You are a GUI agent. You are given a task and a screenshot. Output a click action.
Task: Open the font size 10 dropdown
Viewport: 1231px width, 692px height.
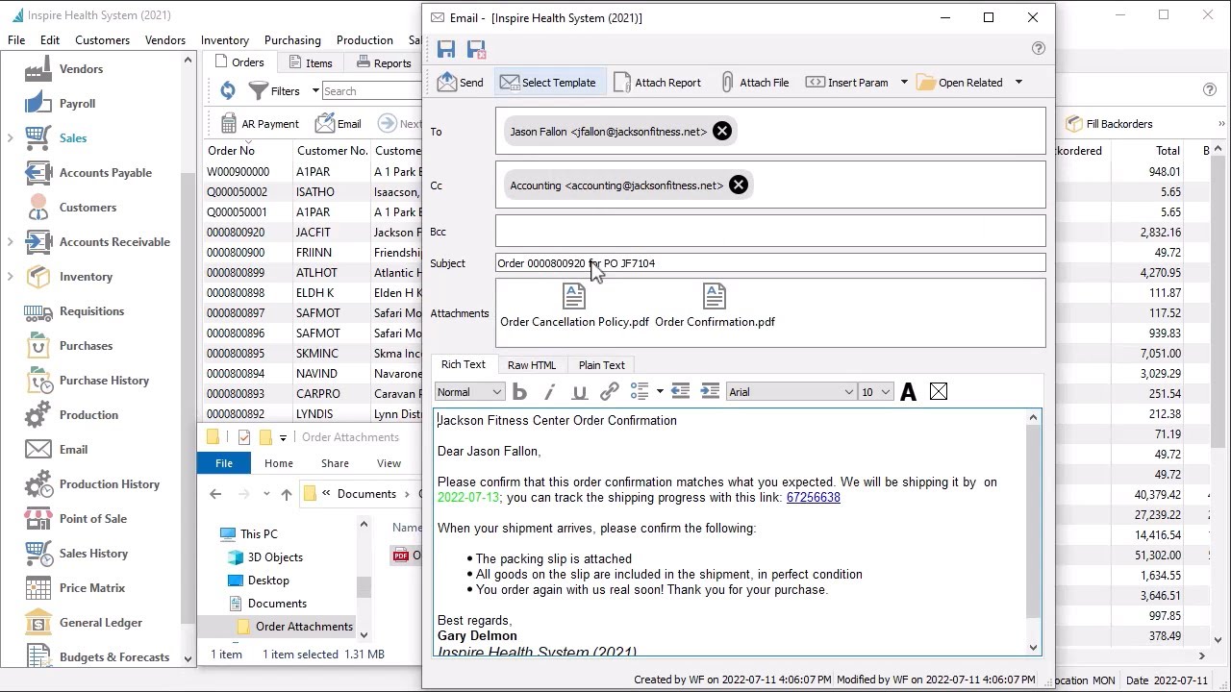[x=876, y=392]
